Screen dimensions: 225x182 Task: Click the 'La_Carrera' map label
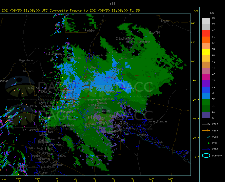(x=31, y=130)
